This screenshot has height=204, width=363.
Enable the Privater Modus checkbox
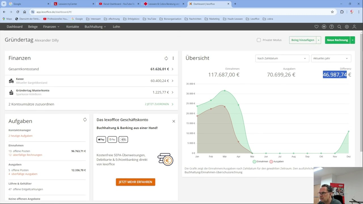click(259, 40)
